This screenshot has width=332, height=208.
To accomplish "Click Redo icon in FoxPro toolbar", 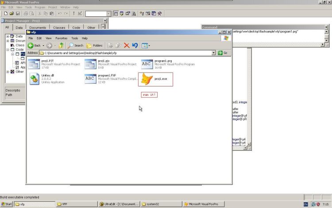I will [66, 14].
